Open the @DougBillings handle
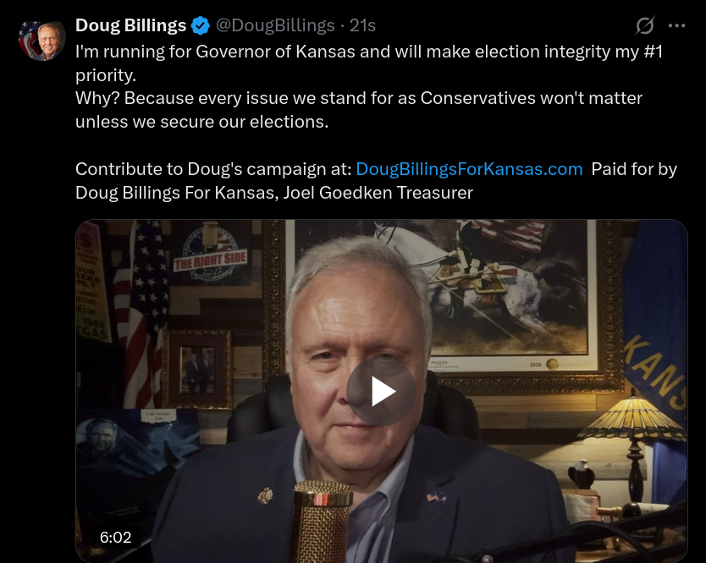706x563 pixels. pyautogui.click(x=275, y=25)
